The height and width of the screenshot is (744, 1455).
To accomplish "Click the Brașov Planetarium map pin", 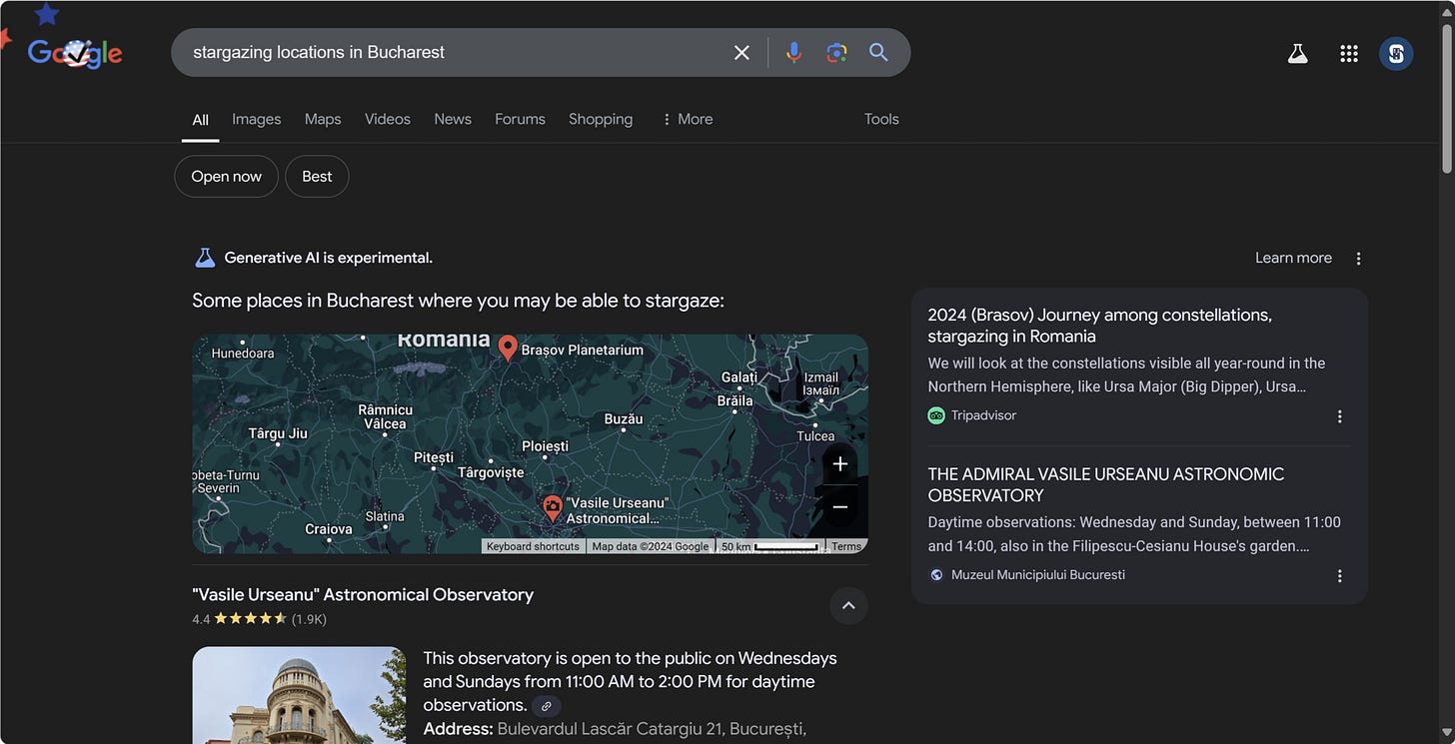I will tap(508, 348).
